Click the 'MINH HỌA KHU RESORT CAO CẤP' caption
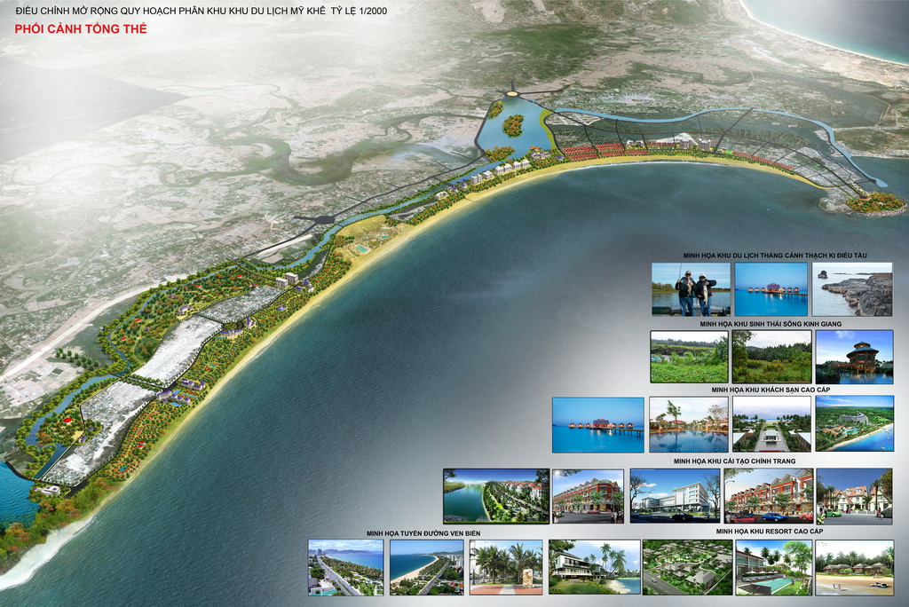The image size is (909, 607). point(769,532)
